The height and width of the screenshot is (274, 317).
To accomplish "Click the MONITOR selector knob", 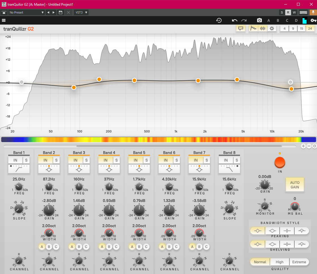I will [265, 206].
